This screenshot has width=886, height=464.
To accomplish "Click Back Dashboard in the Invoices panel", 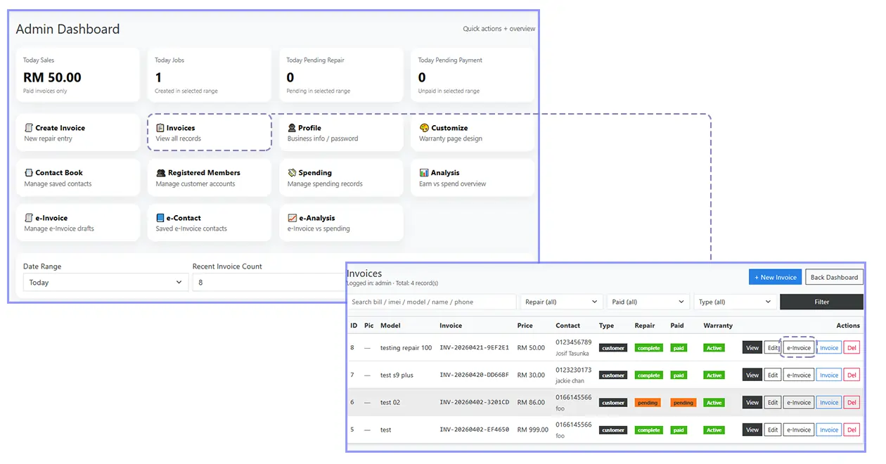I will click(x=834, y=277).
